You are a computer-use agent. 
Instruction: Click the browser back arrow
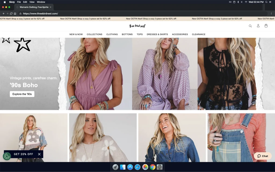coord(3,13)
